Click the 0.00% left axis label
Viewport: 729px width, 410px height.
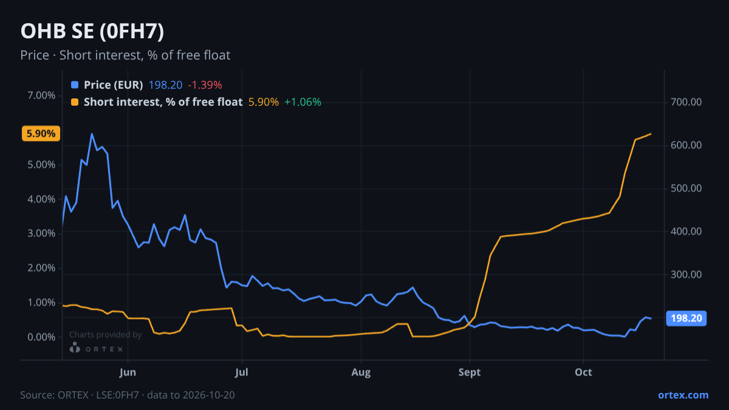41,337
